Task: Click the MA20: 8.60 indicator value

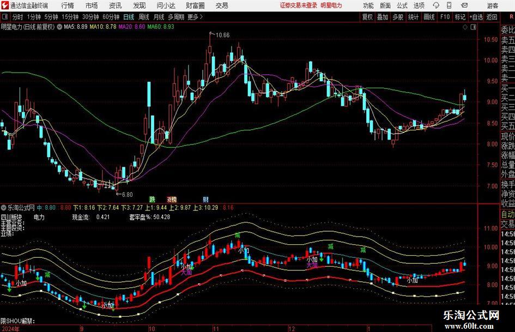Action: 132,27
